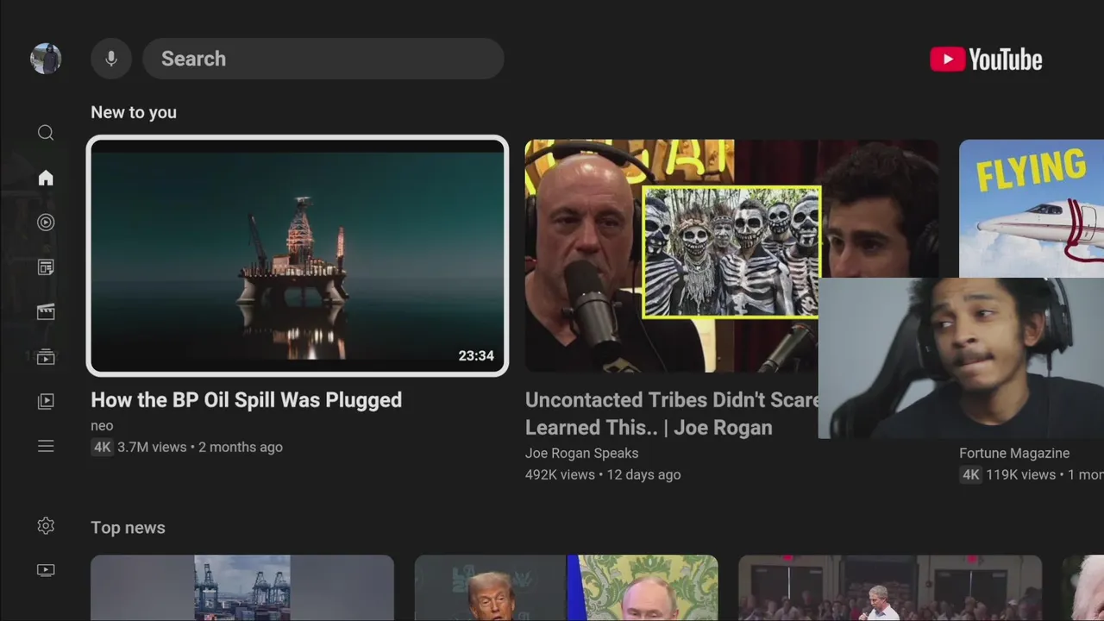Viewport: 1104px width, 621px height.
Task: Select the 'New to you' section heading
Action: click(x=134, y=112)
